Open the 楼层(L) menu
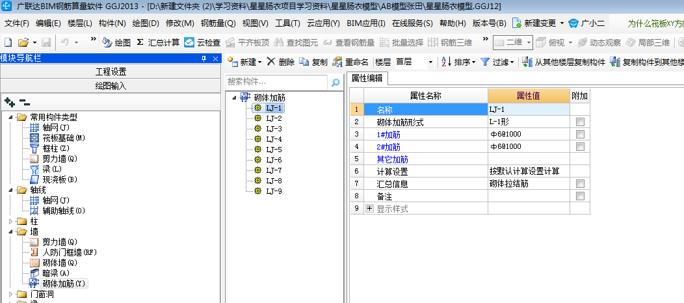The width and height of the screenshot is (684, 303). point(80,23)
